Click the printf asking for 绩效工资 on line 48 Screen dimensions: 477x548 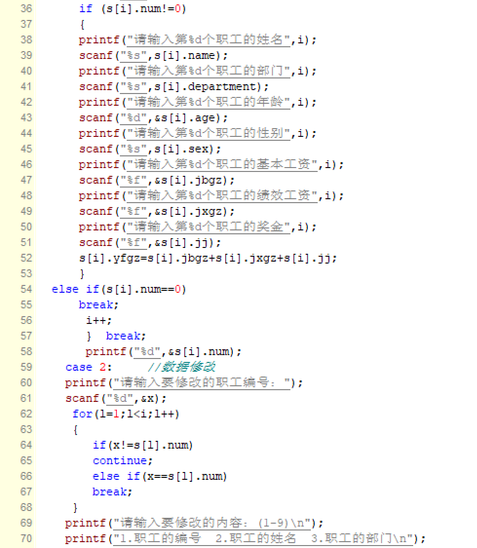[x=211, y=195]
